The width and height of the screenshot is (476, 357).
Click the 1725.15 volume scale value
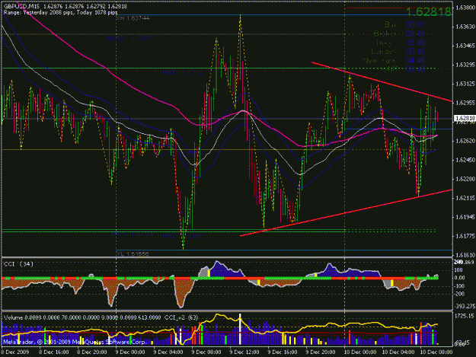click(x=464, y=316)
